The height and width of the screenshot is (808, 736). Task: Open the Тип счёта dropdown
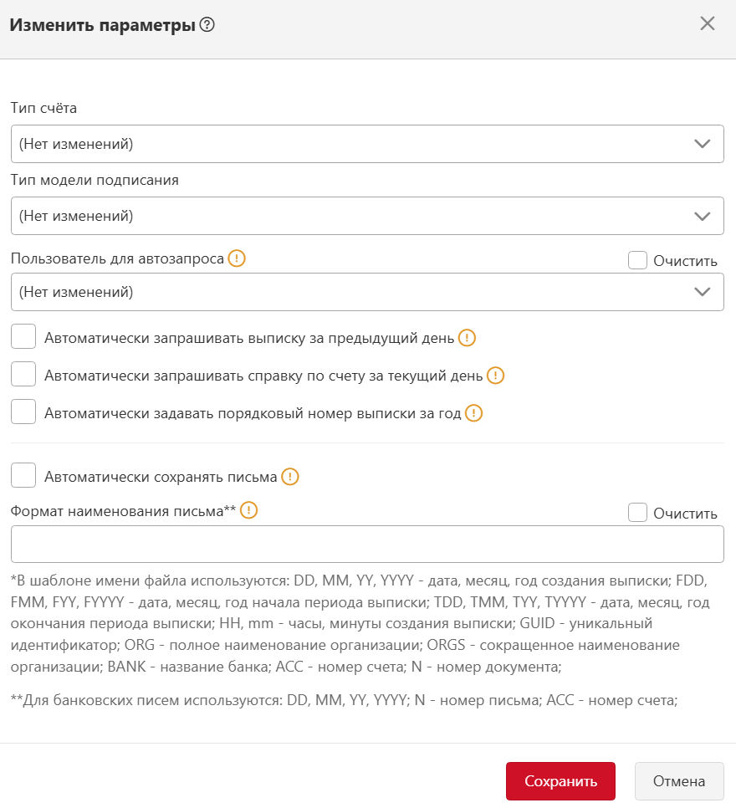click(367, 144)
